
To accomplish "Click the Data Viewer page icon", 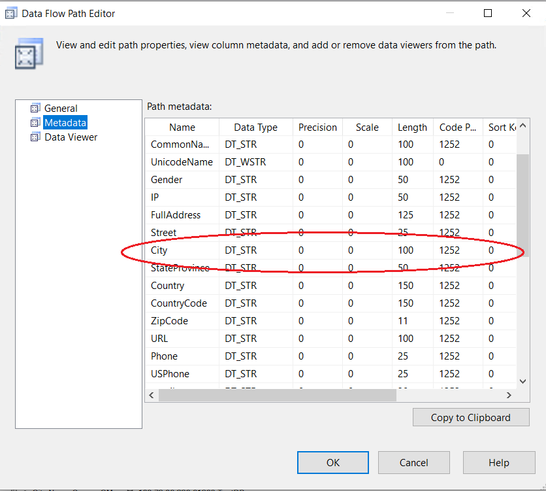I will click(35, 137).
